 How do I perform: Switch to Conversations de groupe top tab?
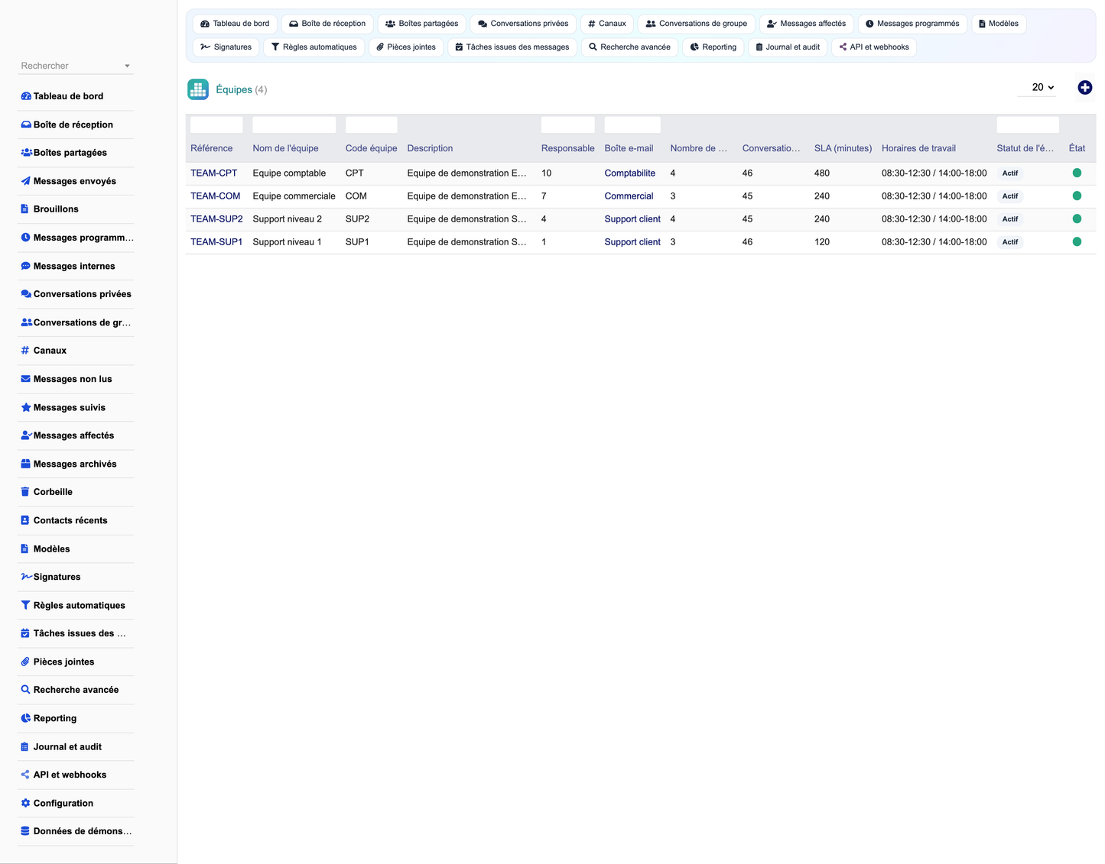(697, 24)
